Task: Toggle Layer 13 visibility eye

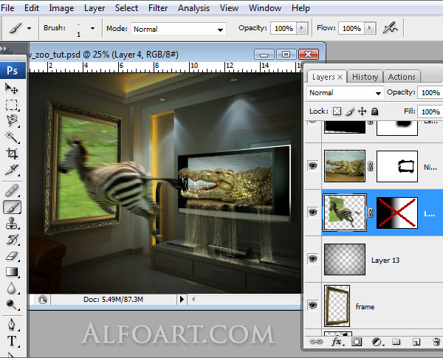Action: 312,259
